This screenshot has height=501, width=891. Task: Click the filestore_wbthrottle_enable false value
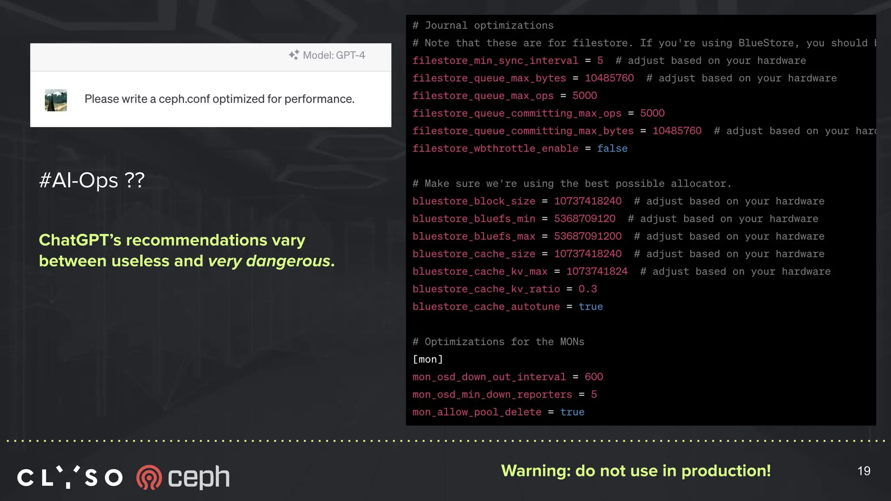click(612, 148)
